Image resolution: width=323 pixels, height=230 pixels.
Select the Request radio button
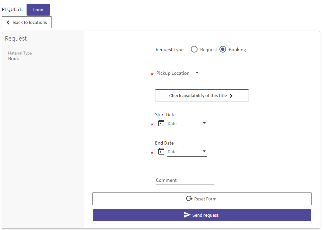pos(194,50)
